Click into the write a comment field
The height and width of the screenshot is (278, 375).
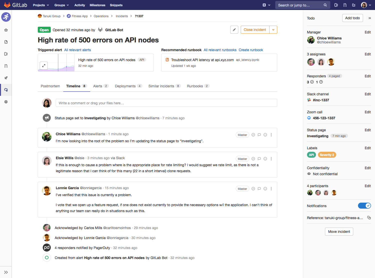166,103
